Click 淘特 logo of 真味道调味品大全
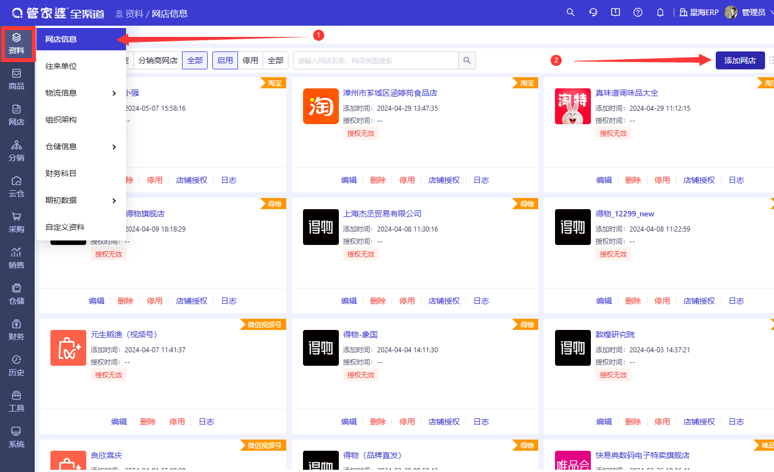Image resolution: width=774 pixels, height=472 pixels. click(x=573, y=106)
